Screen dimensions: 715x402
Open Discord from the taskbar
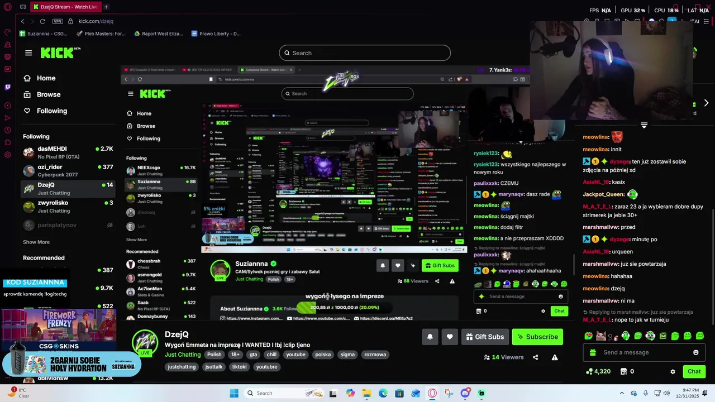[x=465, y=393]
